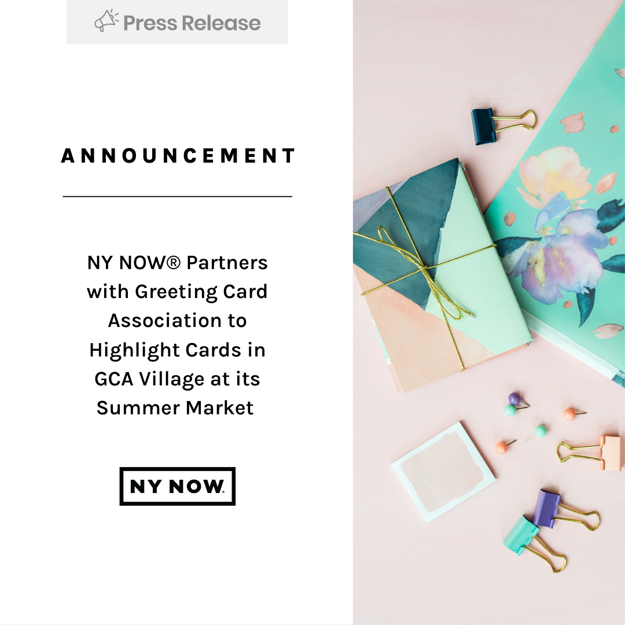Click the horizontal divider line under ANNOUNCEMENT
The height and width of the screenshot is (625, 625).
(x=178, y=196)
